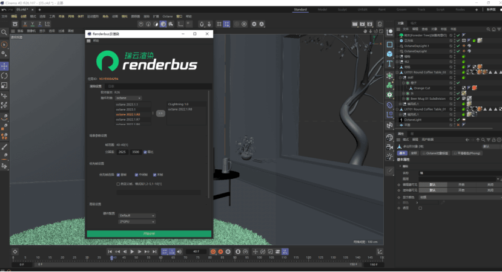Click the >> add plugin button

coord(160,113)
